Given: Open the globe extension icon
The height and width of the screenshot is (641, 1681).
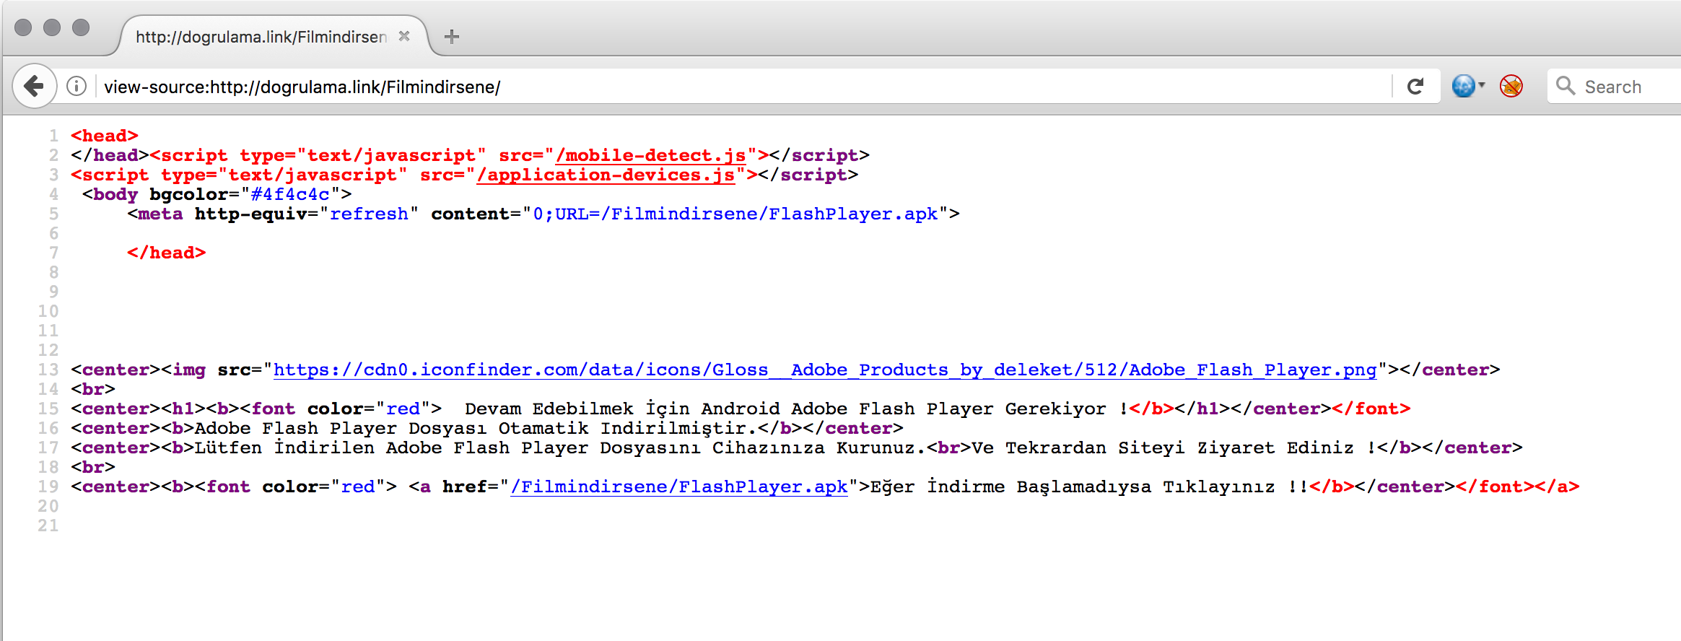Looking at the screenshot, I should (1463, 86).
